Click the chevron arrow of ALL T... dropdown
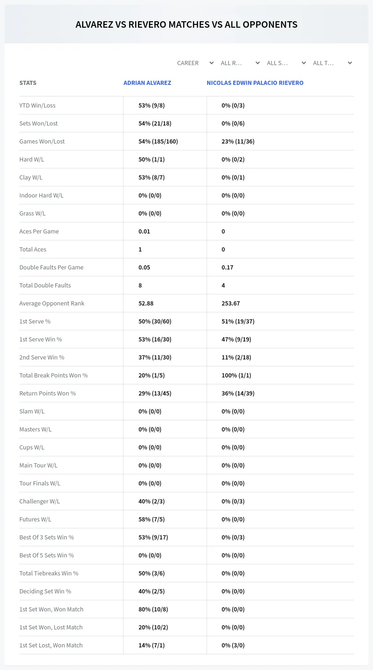The image size is (373, 670). [350, 63]
